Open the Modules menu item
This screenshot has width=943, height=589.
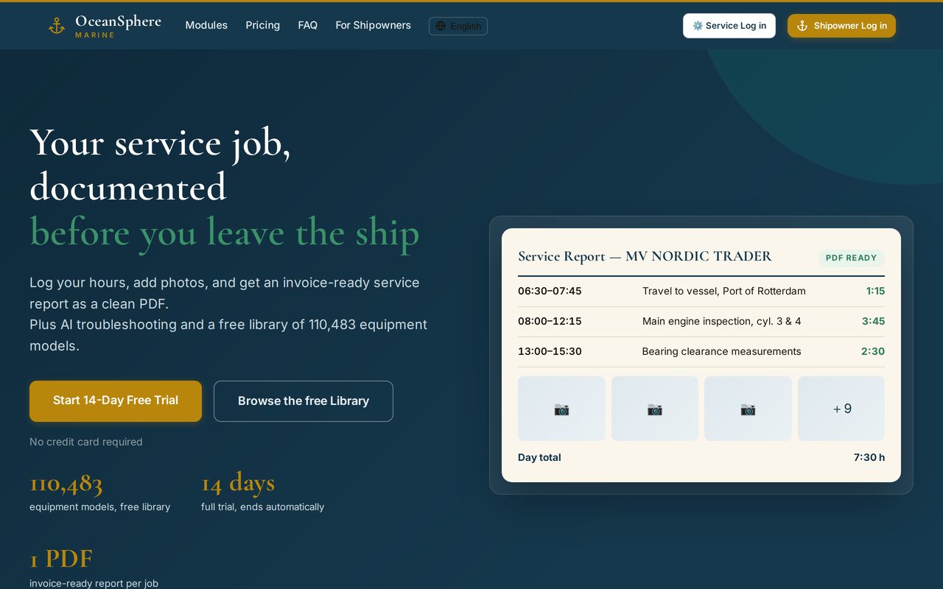(x=206, y=25)
